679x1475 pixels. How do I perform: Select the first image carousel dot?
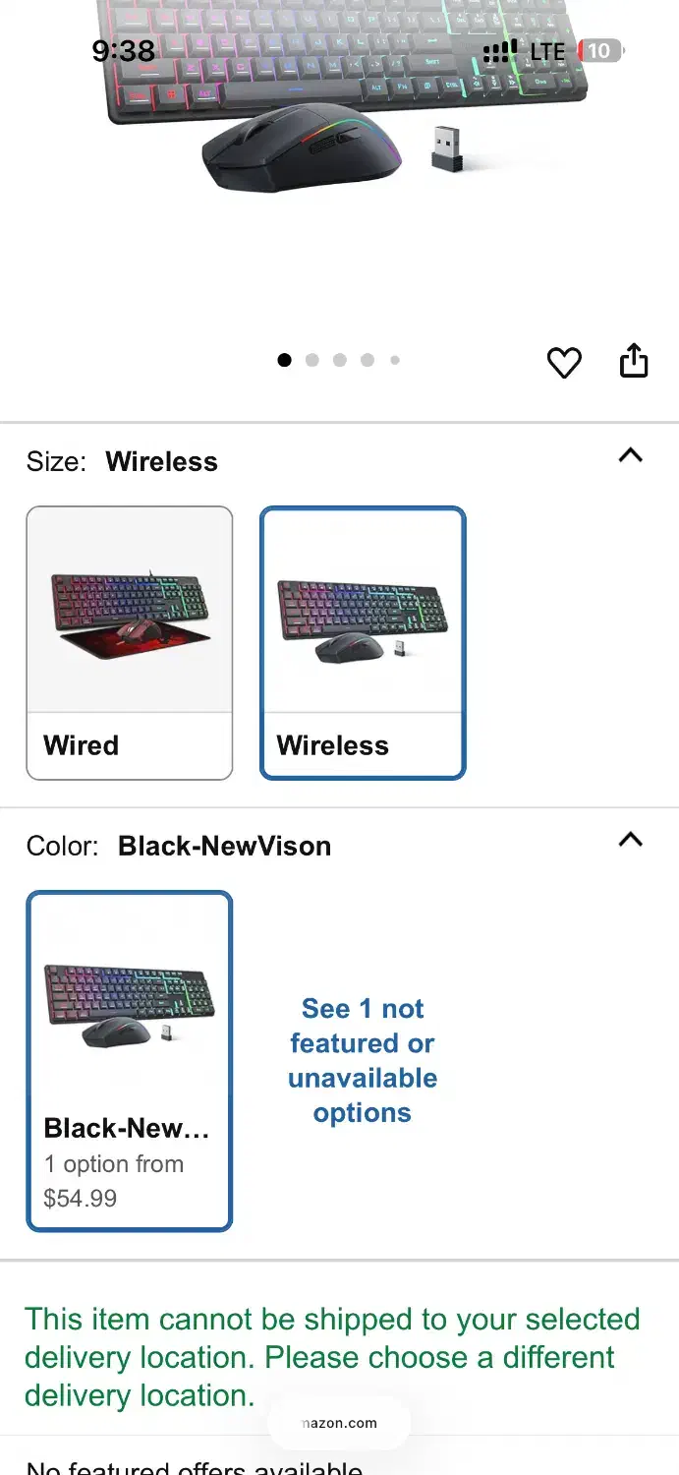pos(285,360)
